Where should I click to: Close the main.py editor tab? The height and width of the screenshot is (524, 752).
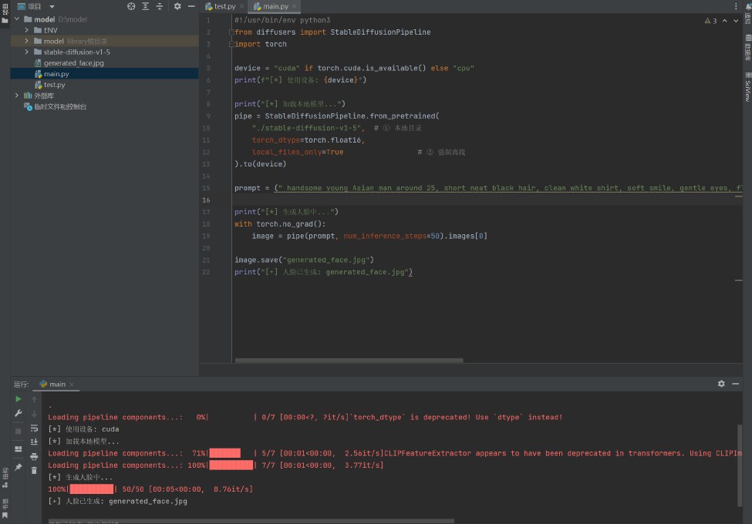click(x=295, y=6)
